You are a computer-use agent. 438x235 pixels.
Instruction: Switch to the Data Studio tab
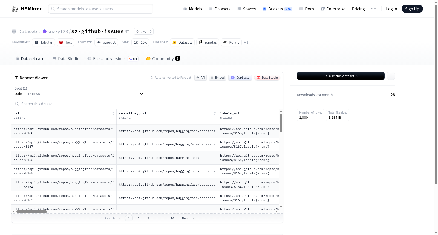pyautogui.click(x=66, y=58)
